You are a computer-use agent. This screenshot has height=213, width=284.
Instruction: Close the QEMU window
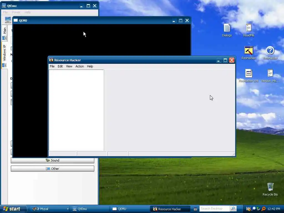[x=187, y=21]
